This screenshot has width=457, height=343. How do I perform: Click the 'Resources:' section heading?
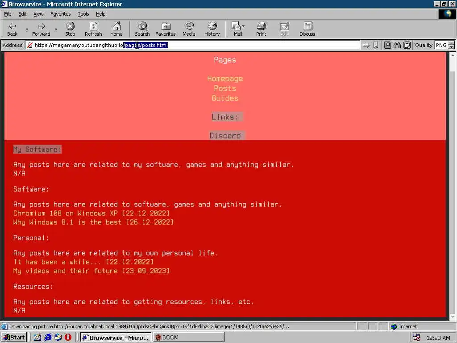tap(33, 287)
